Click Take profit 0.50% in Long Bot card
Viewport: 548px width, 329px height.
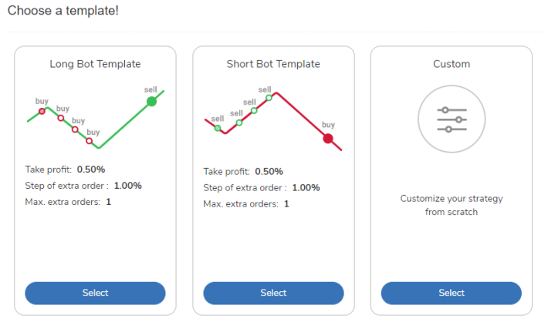(x=66, y=170)
